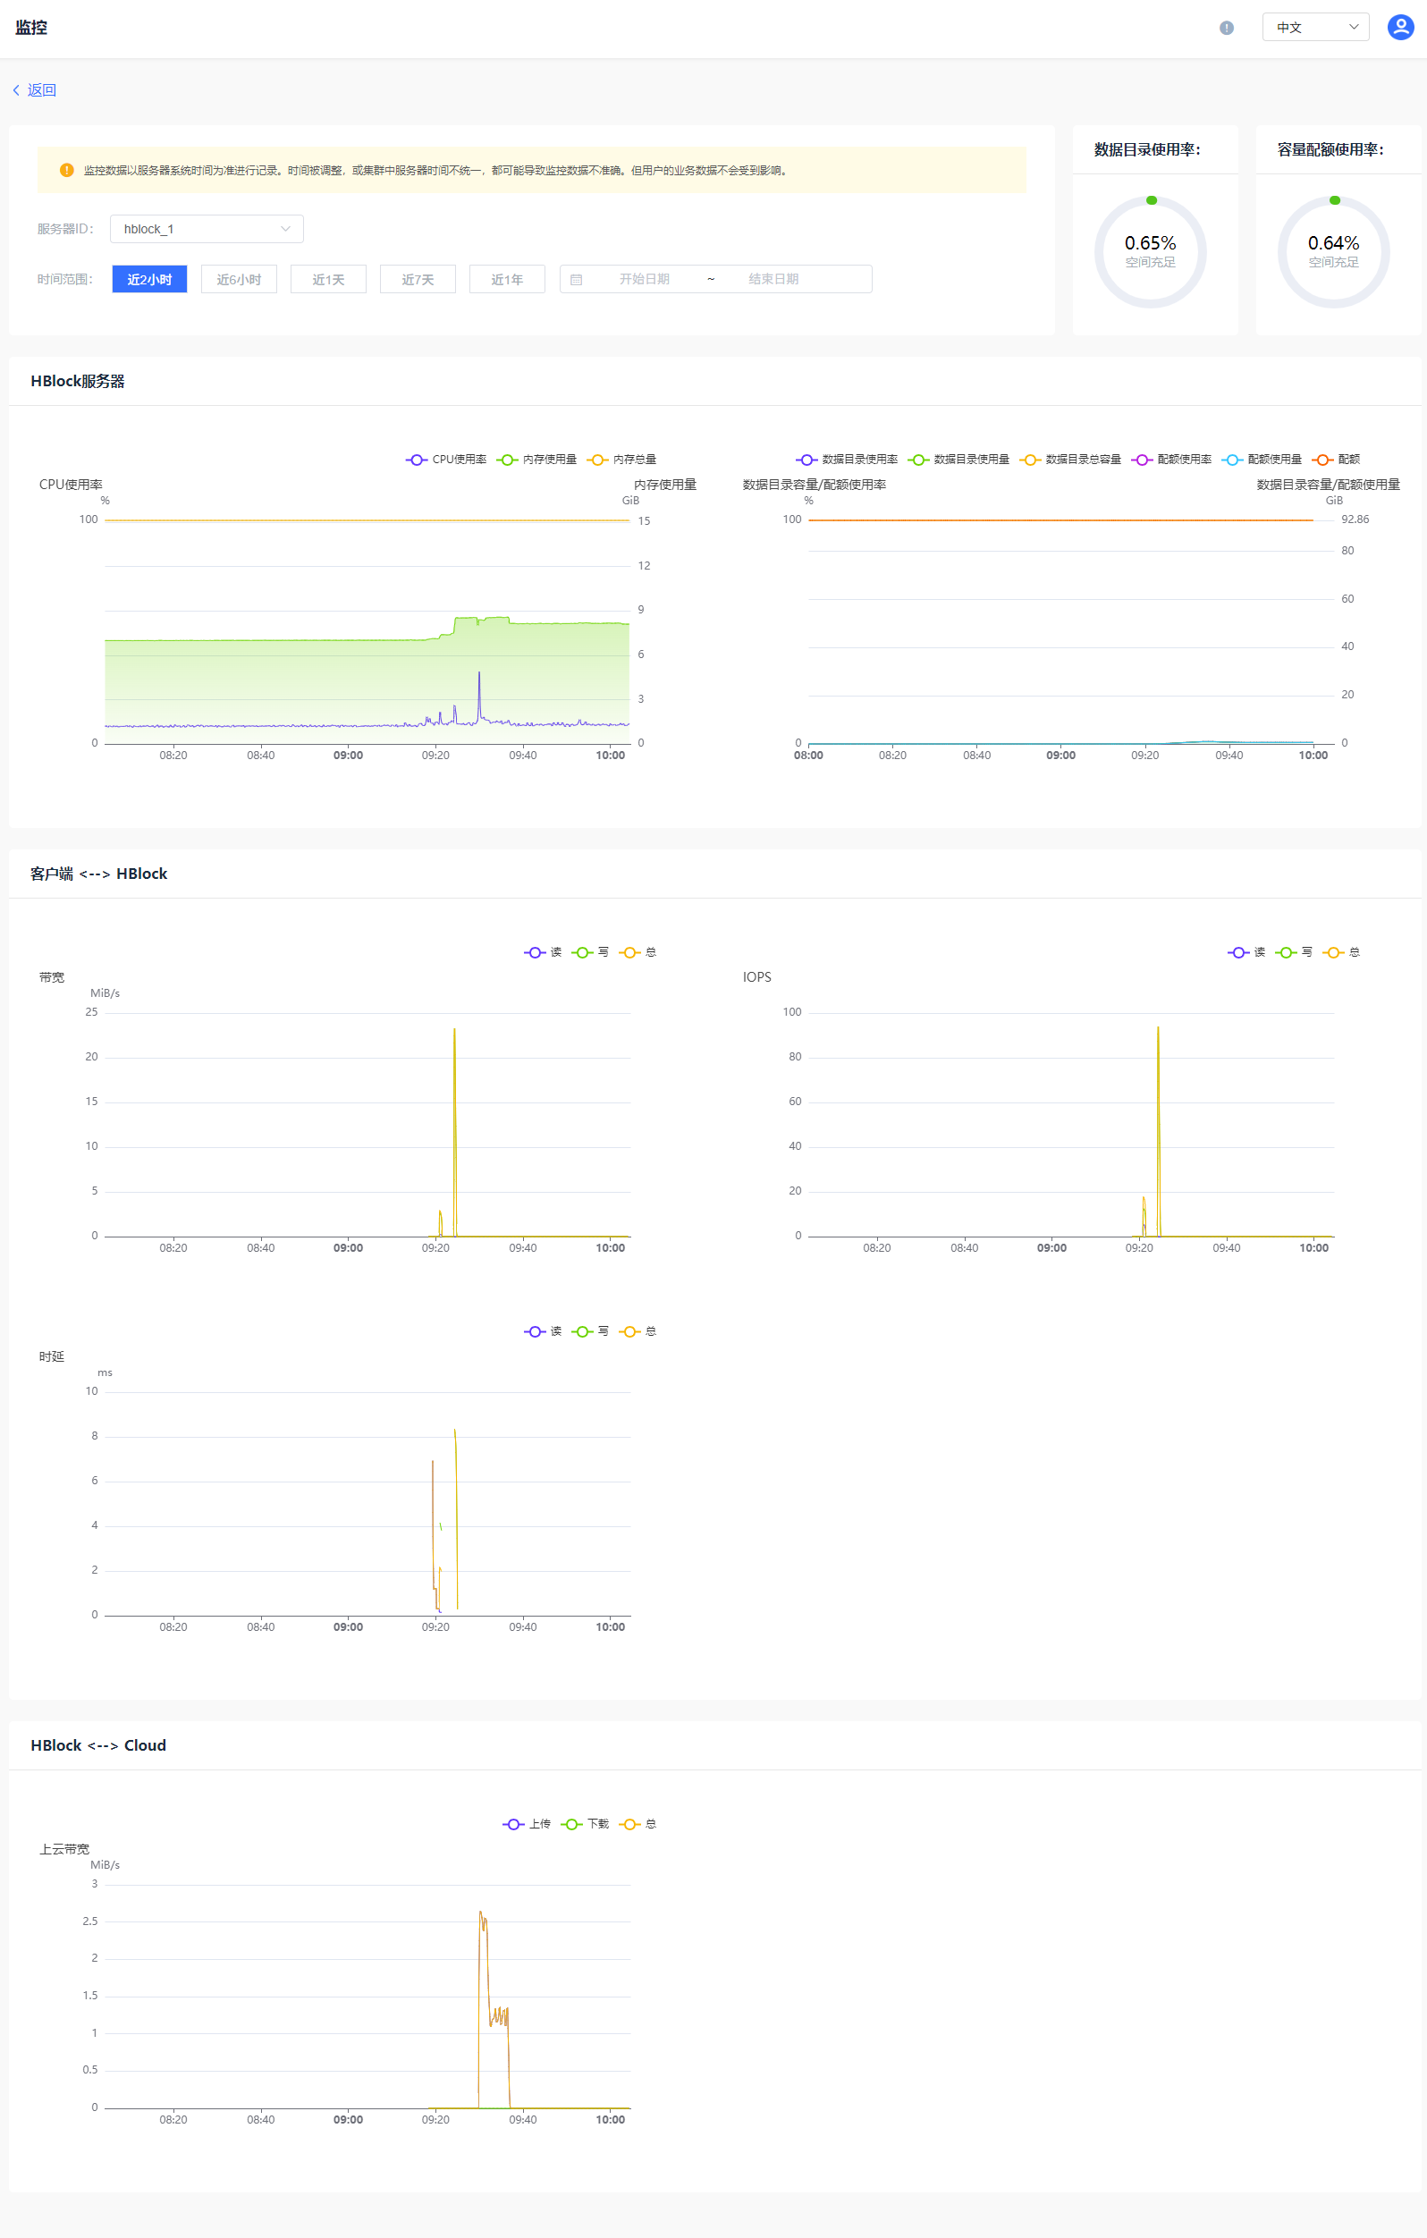
Task: Toggle 内存使用量 legend series
Action: 536,459
